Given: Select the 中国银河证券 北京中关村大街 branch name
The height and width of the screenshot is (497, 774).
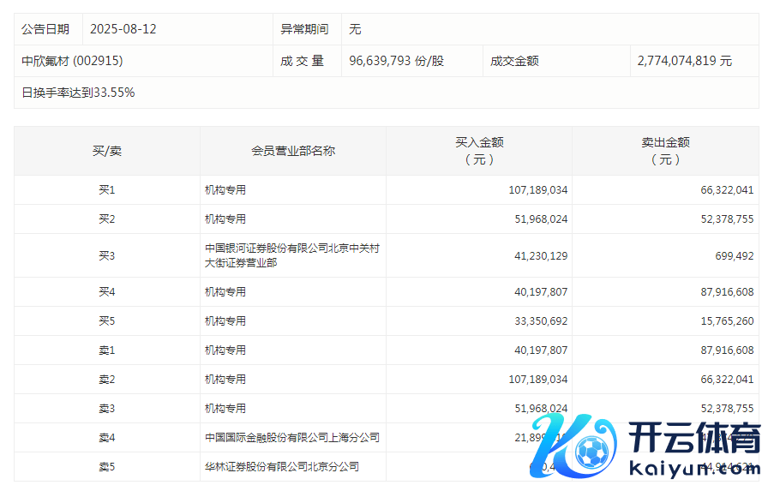Looking at the screenshot, I should (291, 255).
